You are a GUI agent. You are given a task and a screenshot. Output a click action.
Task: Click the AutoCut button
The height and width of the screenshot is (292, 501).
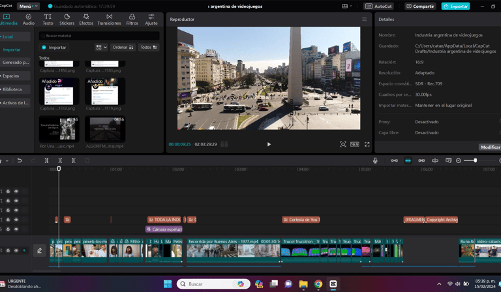click(378, 6)
